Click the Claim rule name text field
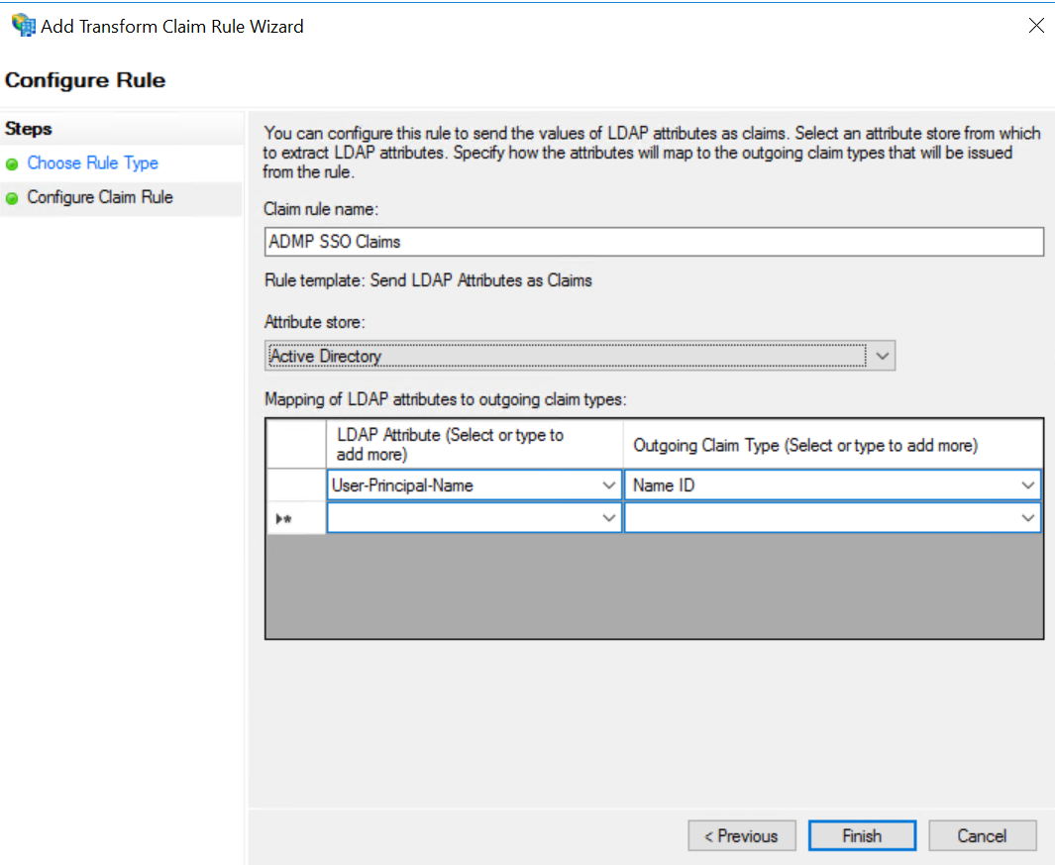Viewport: 1055px width, 865px height. point(654,242)
